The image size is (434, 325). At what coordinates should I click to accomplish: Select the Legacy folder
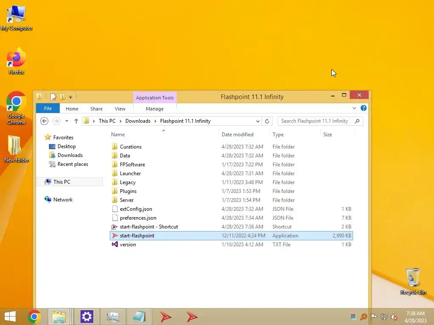click(x=231, y=182)
